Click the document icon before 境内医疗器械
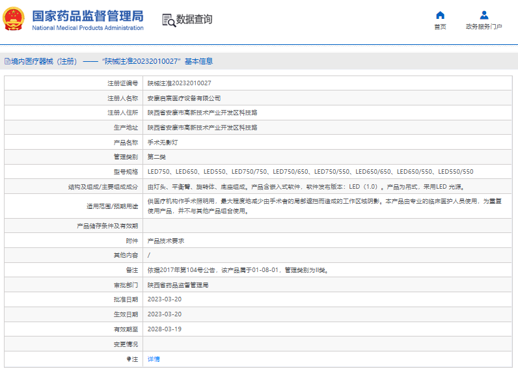 point(7,61)
